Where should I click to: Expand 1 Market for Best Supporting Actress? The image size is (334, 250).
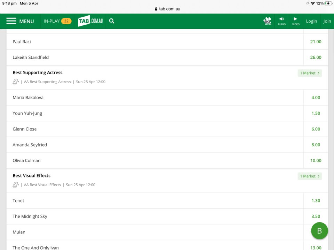click(x=310, y=73)
